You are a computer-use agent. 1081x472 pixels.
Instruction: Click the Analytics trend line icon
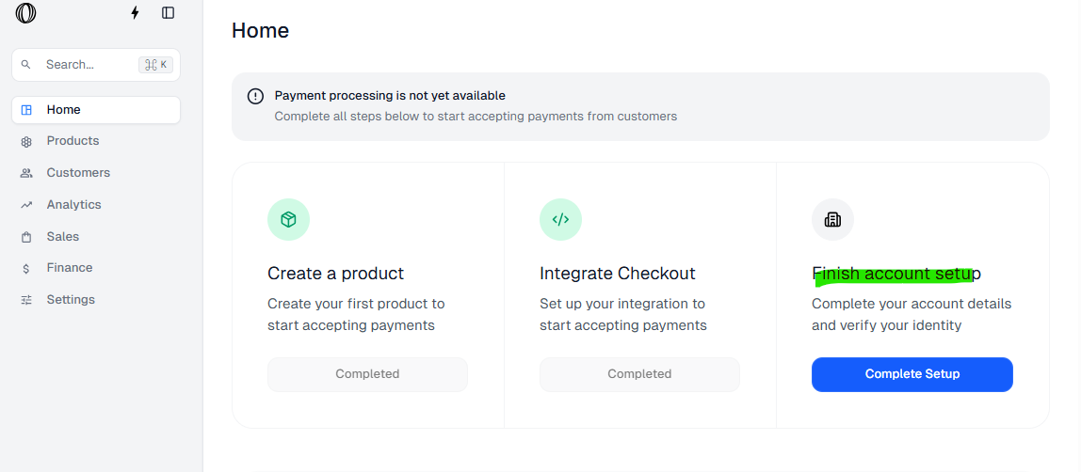click(x=26, y=205)
